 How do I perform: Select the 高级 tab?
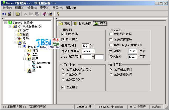[100, 23]
